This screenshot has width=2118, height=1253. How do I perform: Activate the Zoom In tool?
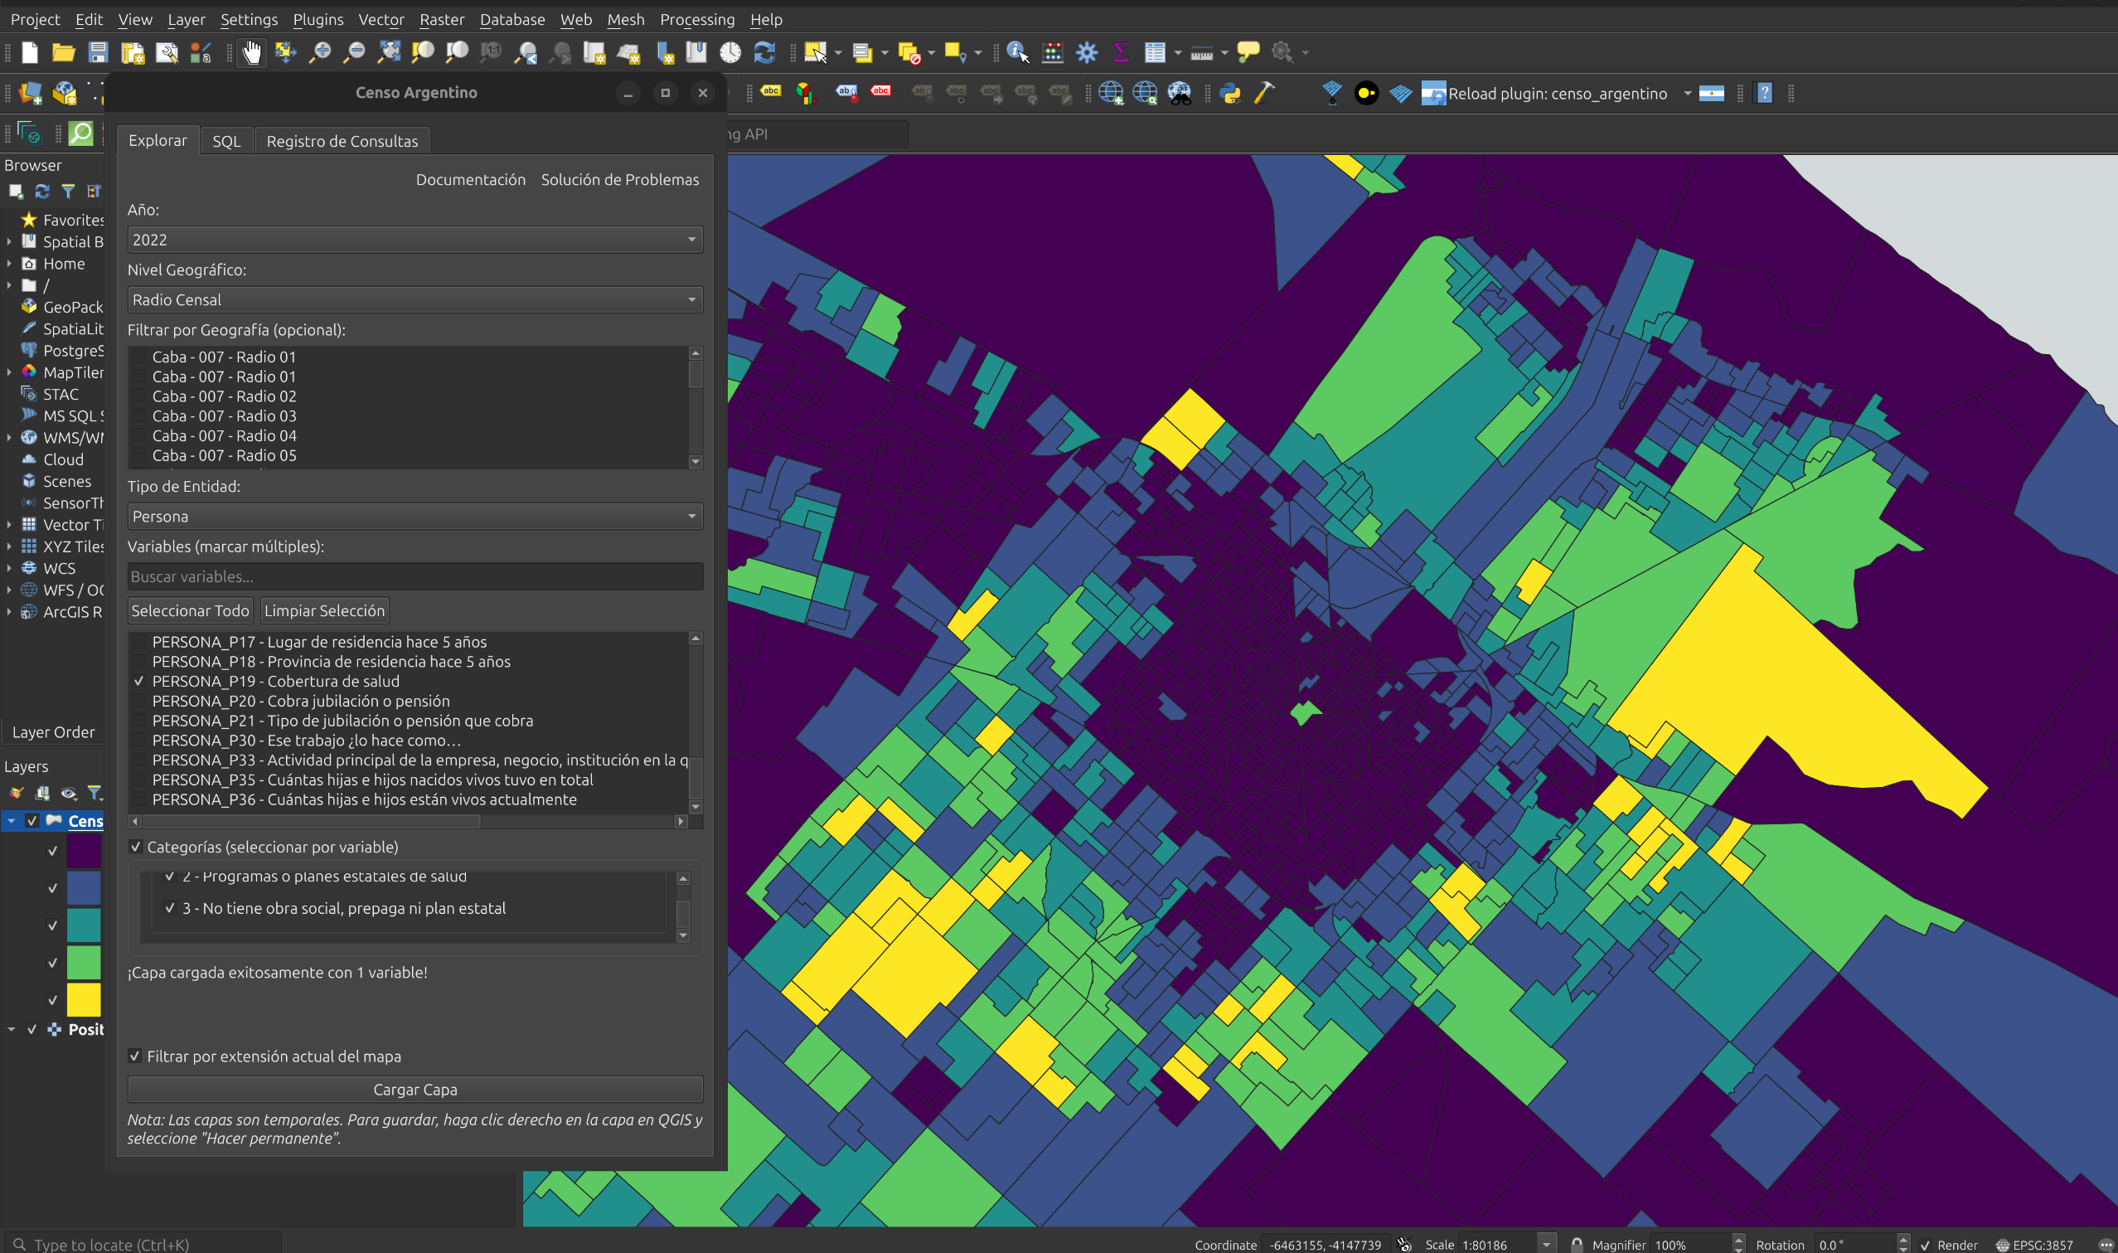click(321, 52)
